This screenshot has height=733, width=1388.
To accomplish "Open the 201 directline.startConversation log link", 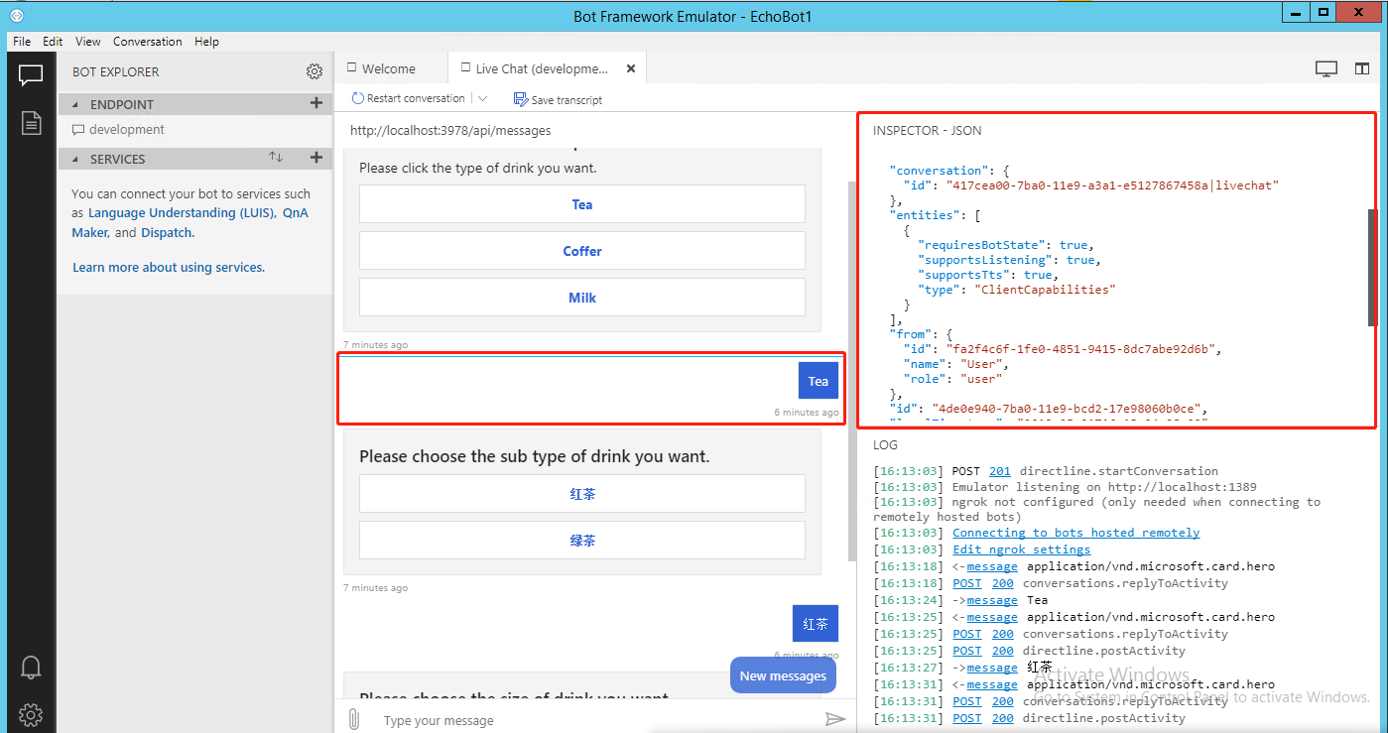I will (x=1000, y=471).
